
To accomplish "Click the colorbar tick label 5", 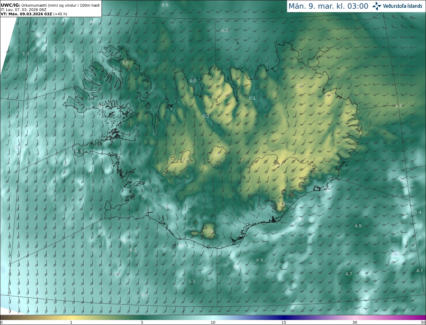I will [142, 322].
